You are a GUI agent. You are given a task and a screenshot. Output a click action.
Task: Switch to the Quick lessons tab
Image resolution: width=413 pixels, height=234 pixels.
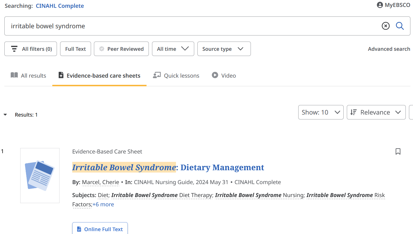coord(176,76)
